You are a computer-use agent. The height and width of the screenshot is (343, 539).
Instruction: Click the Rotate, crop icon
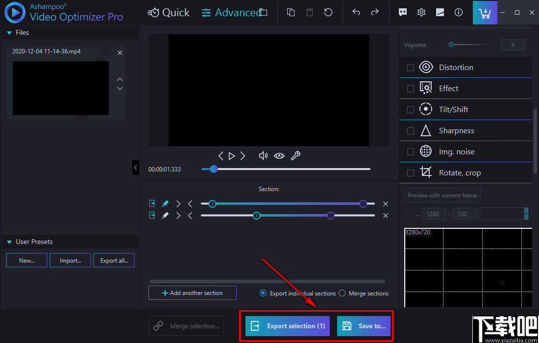tap(426, 172)
